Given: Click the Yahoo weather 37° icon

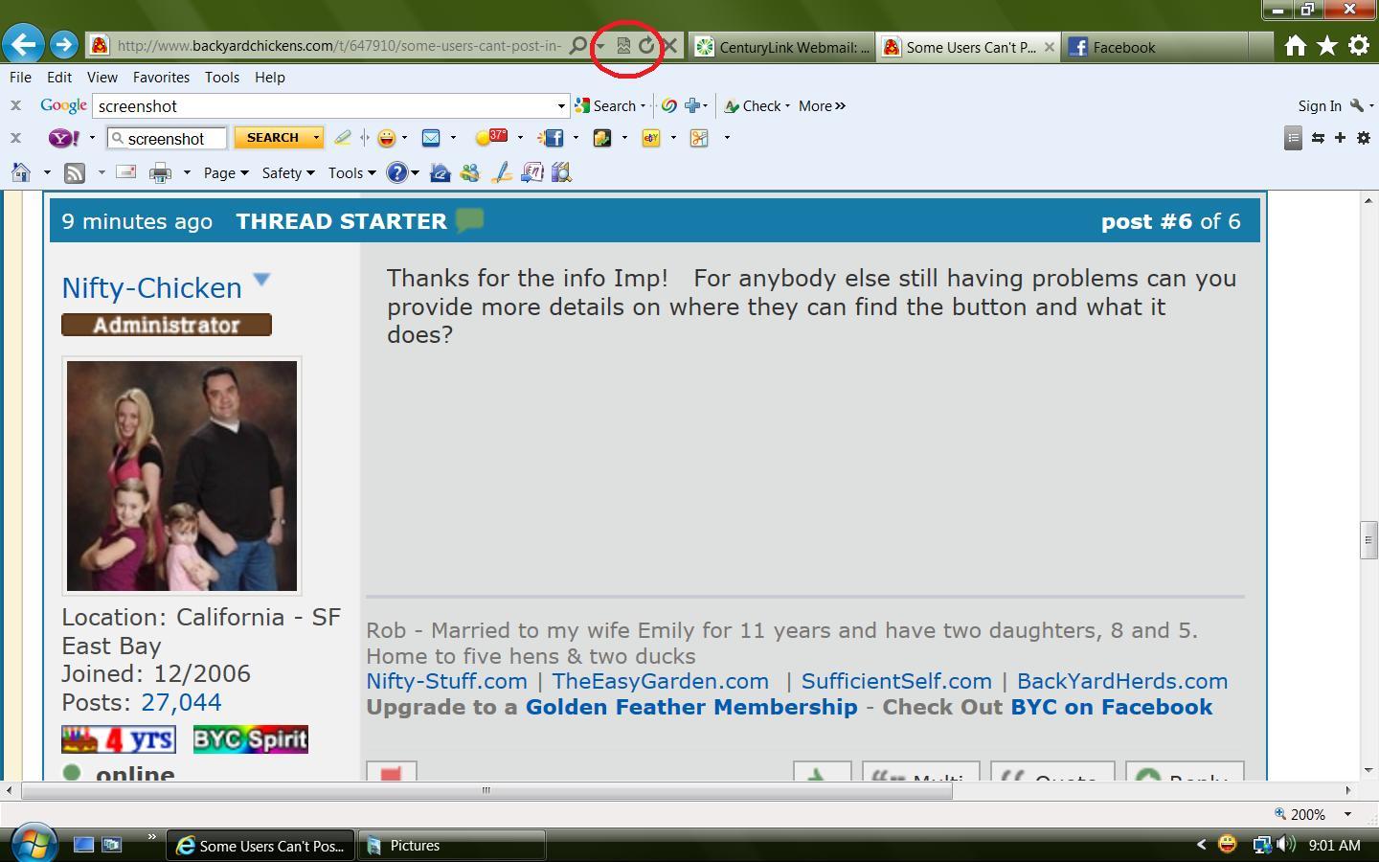Looking at the screenshot, I should [492, 138].
